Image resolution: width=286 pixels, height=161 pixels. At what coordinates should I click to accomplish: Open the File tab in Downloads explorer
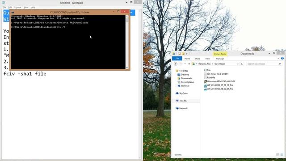[177, 59]
